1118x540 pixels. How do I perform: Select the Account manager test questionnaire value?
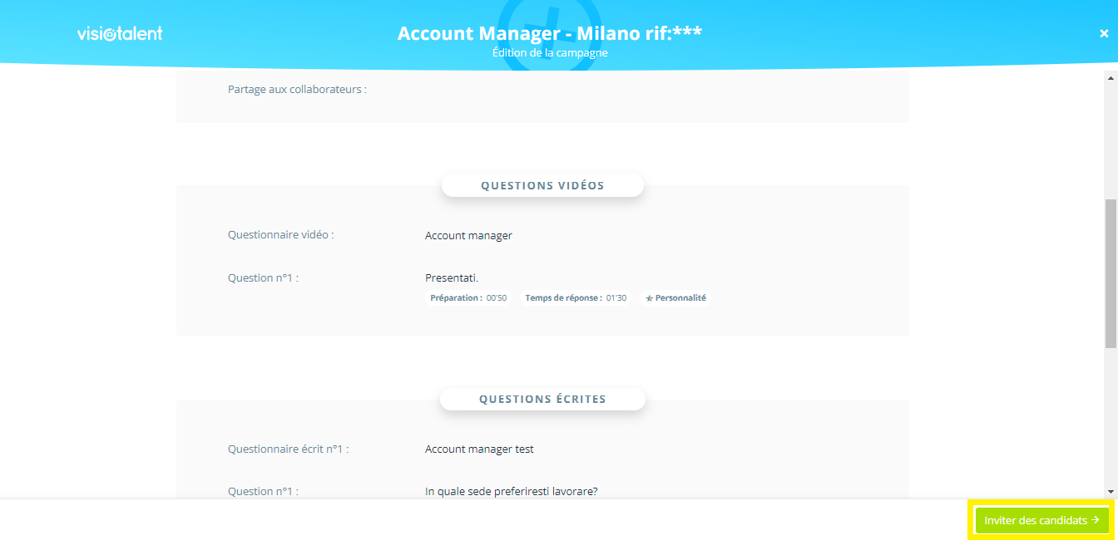click(479, 449)
